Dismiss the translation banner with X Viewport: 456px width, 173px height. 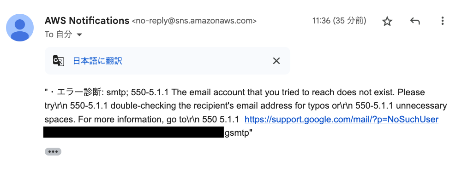[x=276, y=61]
